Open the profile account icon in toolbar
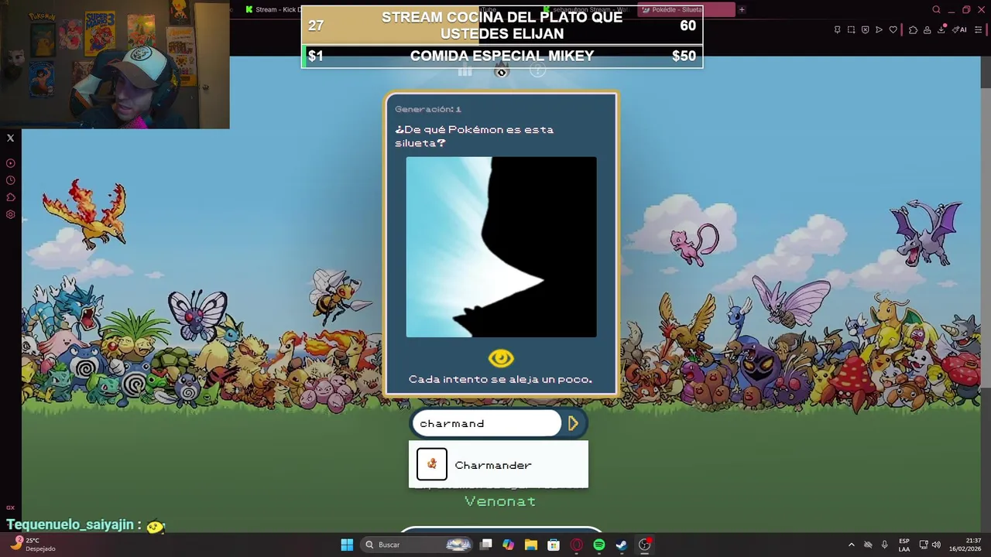Viewport: 991px width, 557px height. [927, 30]
